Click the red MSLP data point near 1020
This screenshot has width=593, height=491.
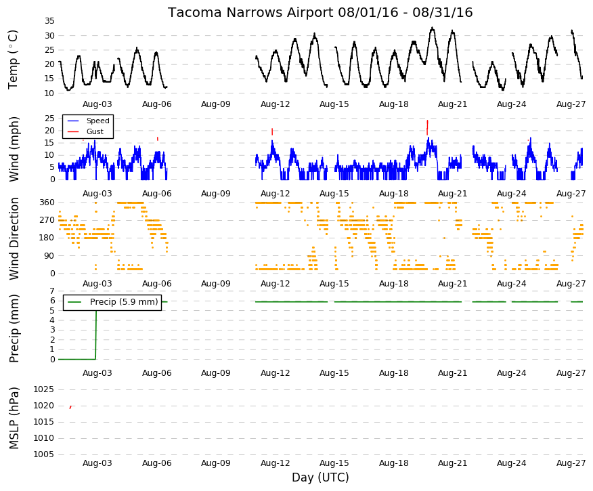coord(70,407)
